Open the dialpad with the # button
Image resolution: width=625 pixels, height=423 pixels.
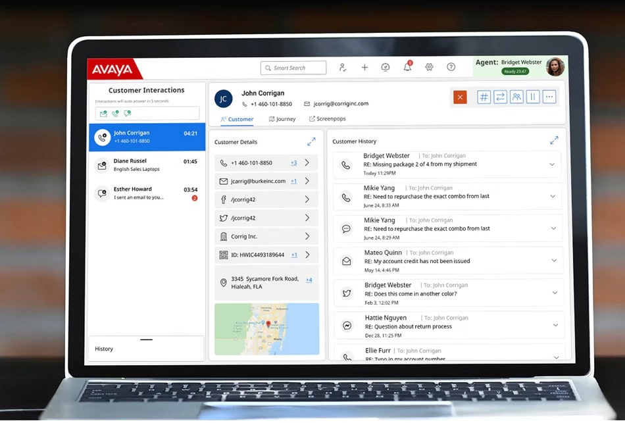(x=484, y=97)
